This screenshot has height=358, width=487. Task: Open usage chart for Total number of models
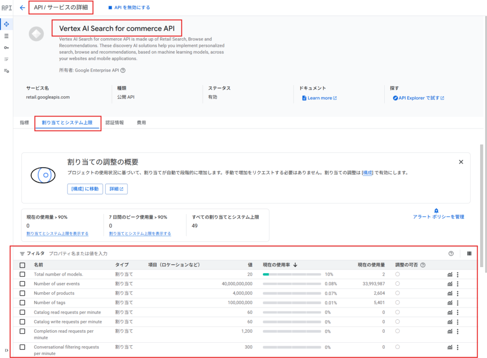pos(450,274)
